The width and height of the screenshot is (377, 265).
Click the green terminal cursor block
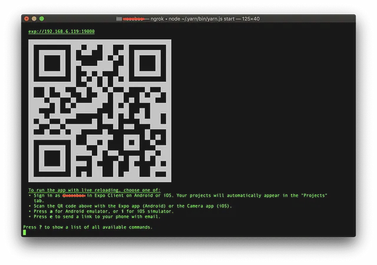tap(25, 233)
